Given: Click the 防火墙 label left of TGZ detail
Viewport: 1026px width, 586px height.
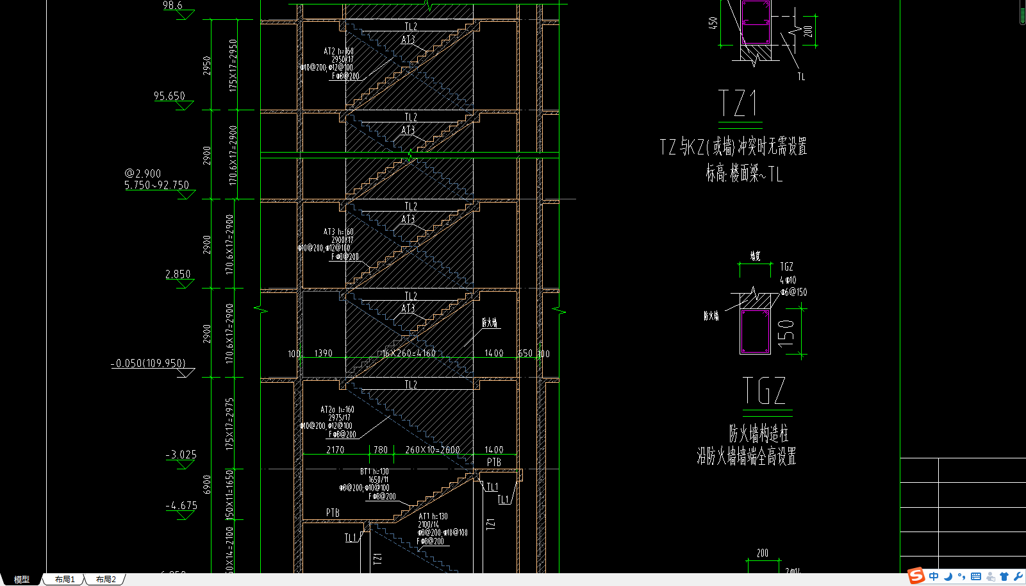Looking at the screenshot, I should (x=711, y=316).
